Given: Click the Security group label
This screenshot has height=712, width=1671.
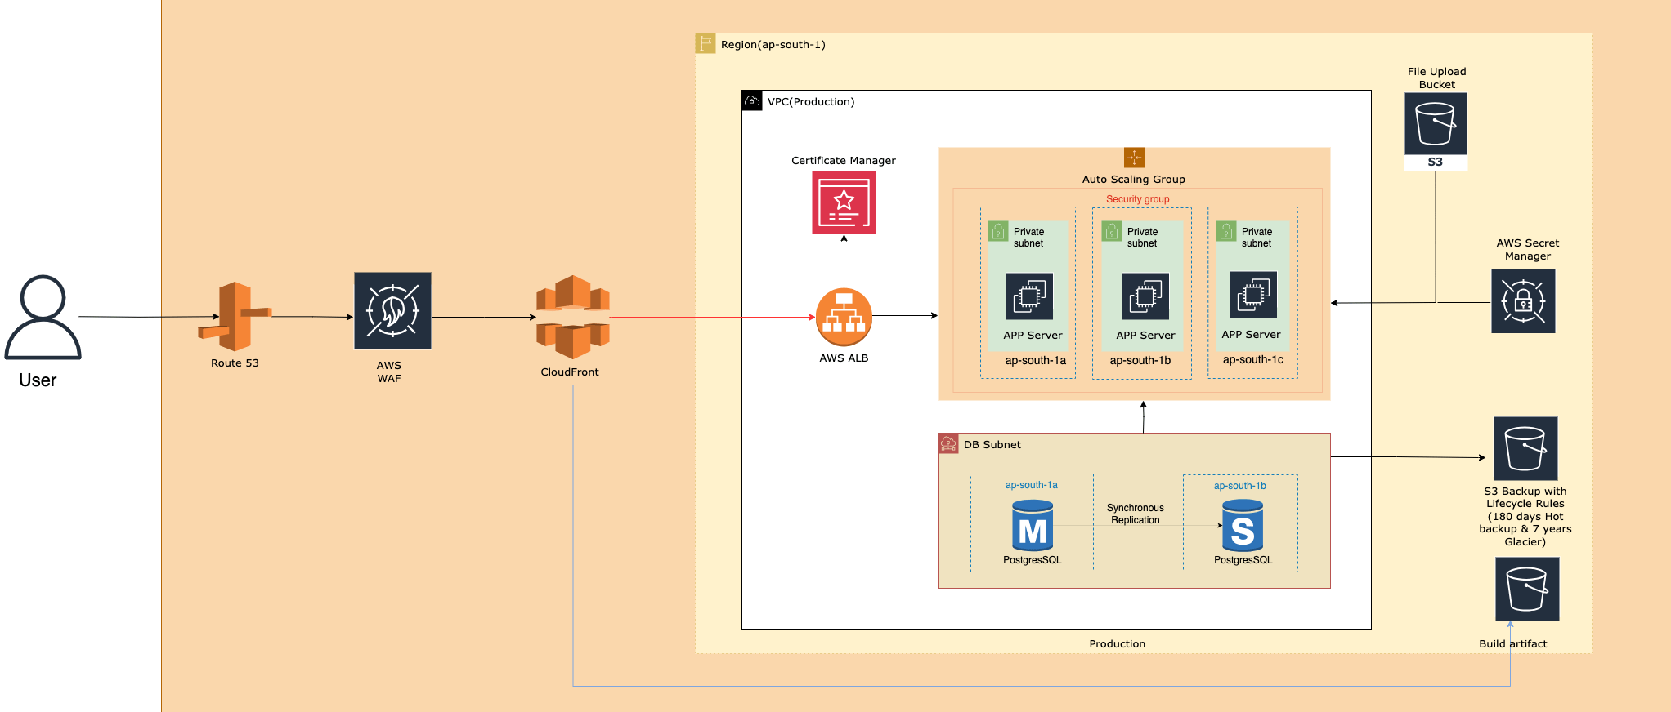Looking at the screenshot, I should (x=1138, y=199).
